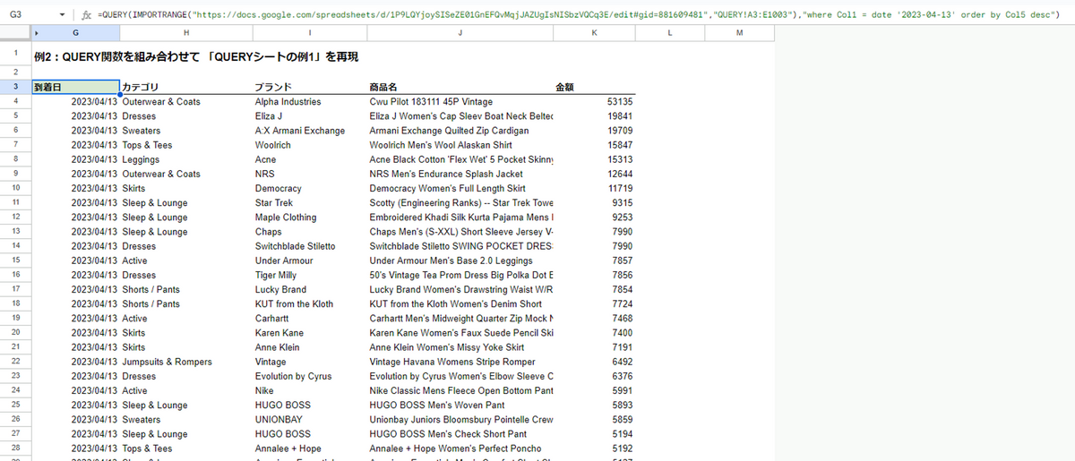Click the fx function icon
The image size is (1075, 461).
click(86, 15)
